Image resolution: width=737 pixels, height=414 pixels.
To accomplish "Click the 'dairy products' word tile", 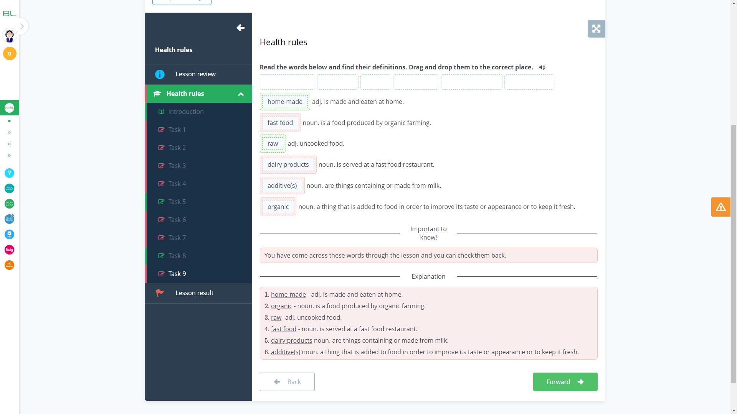I will pos(288,165).
